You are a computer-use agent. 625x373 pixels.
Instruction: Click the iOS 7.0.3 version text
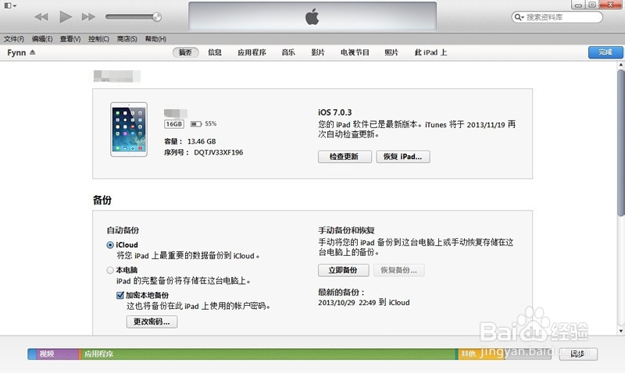pos(335,112)
